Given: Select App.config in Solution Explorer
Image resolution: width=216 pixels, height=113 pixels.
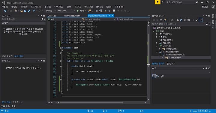Looking at the screenshot, I should click(167, 40).
